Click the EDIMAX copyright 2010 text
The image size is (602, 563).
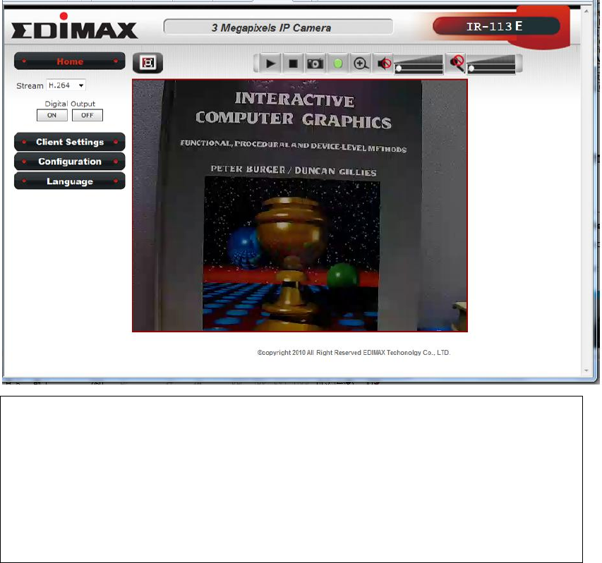[354, 353]
